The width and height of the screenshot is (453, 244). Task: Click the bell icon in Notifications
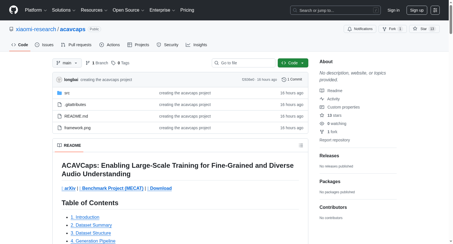(350, 29)
